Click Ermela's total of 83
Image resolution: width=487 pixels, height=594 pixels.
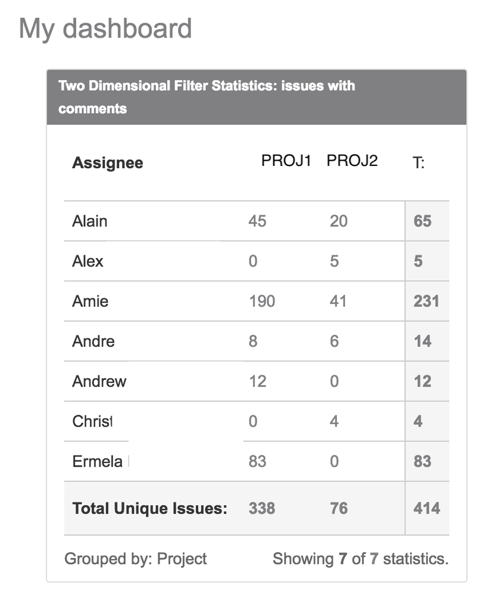point(426,461)
